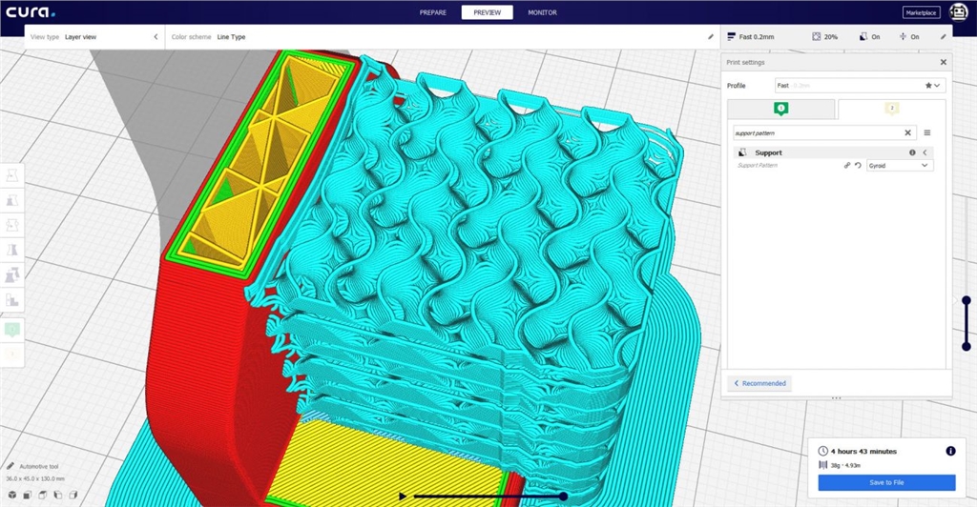Click the layer slider's upper handle

point(966,300)
